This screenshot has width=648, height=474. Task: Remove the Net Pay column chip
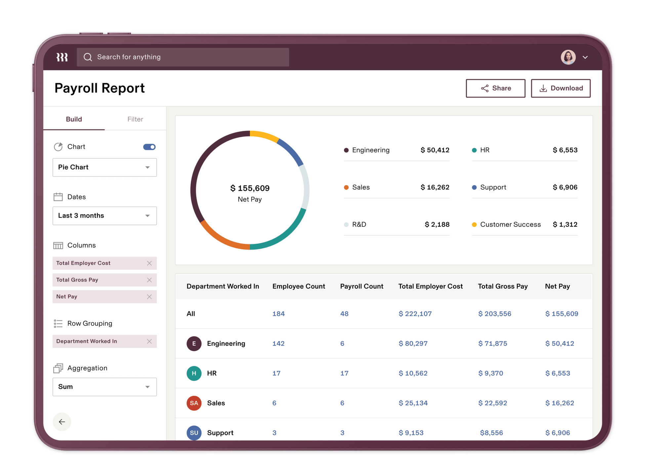point(149,296)
